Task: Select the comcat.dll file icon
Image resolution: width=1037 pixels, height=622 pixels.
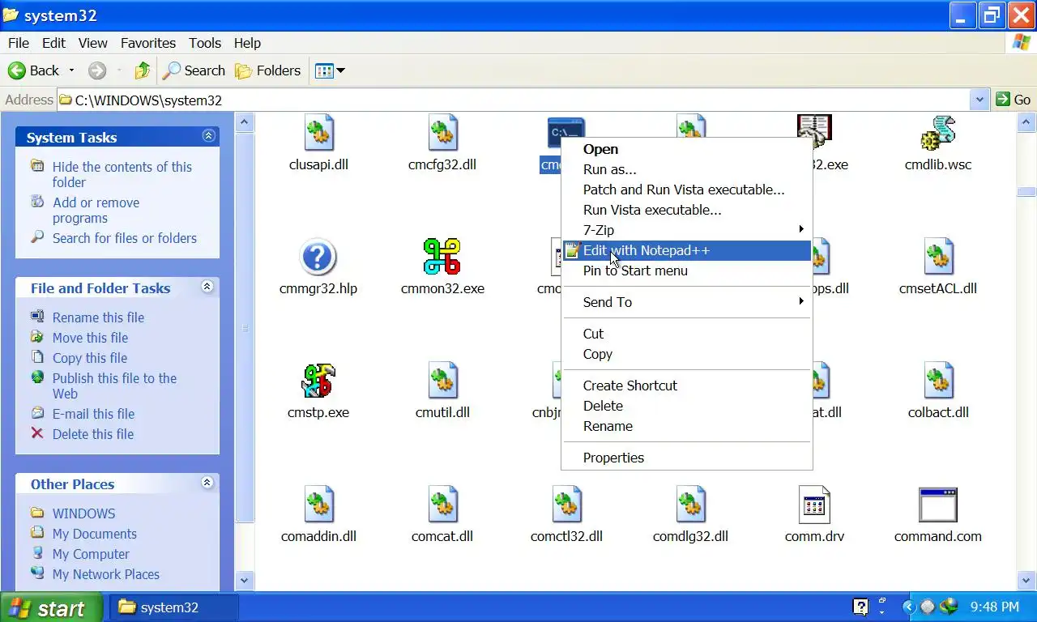Action: [442, 505]
